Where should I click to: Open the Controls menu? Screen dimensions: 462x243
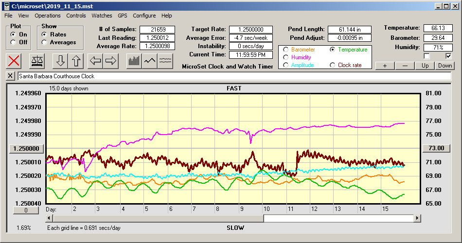coord(76,16)
